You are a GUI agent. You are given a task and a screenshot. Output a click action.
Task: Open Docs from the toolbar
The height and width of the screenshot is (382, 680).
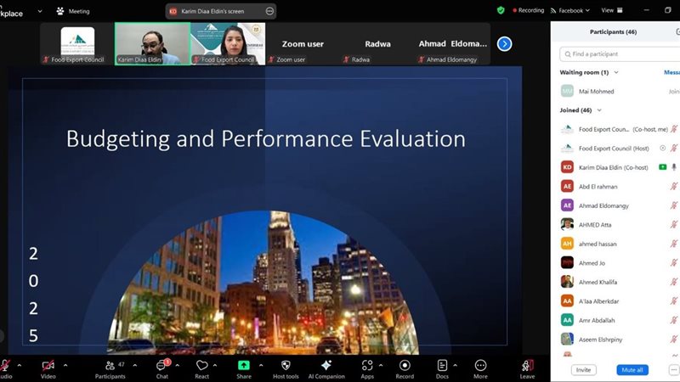pyautogui.click(x=442, y=369)
